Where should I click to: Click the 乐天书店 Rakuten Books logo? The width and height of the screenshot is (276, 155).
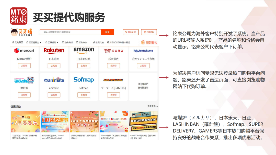point(113,51)
